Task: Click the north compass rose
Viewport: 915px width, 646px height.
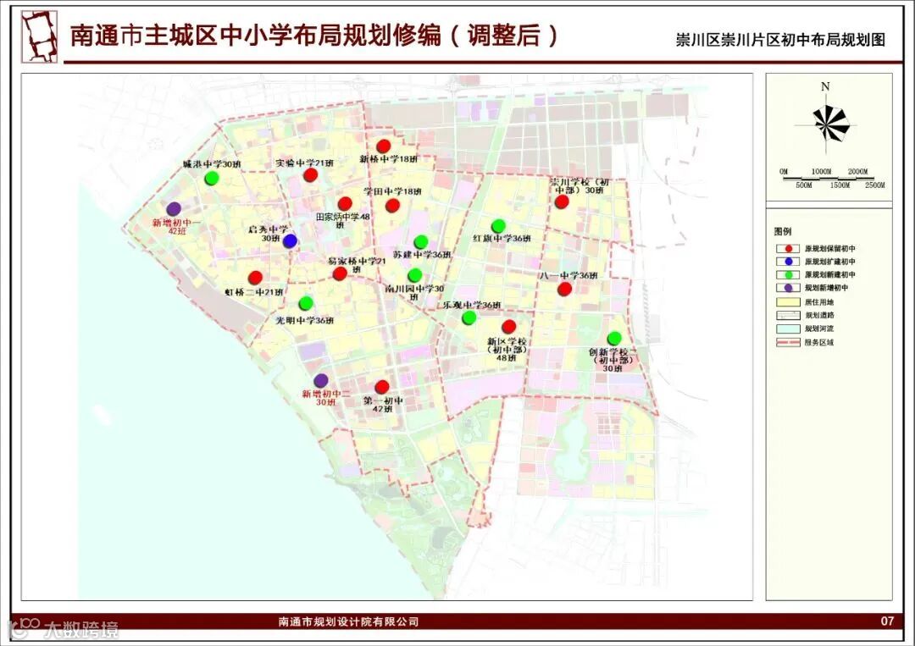Action: pos(826,123)
